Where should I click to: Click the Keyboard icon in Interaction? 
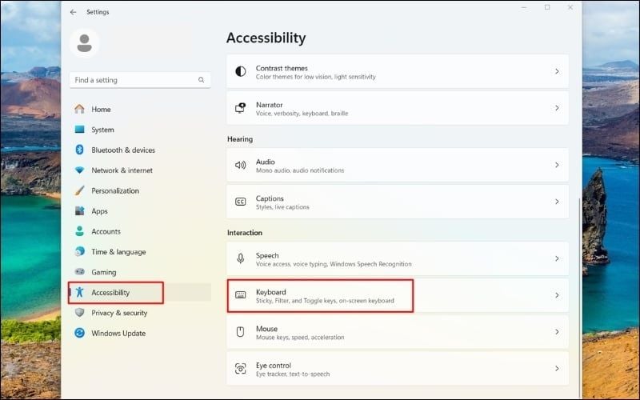click(241, 295)
